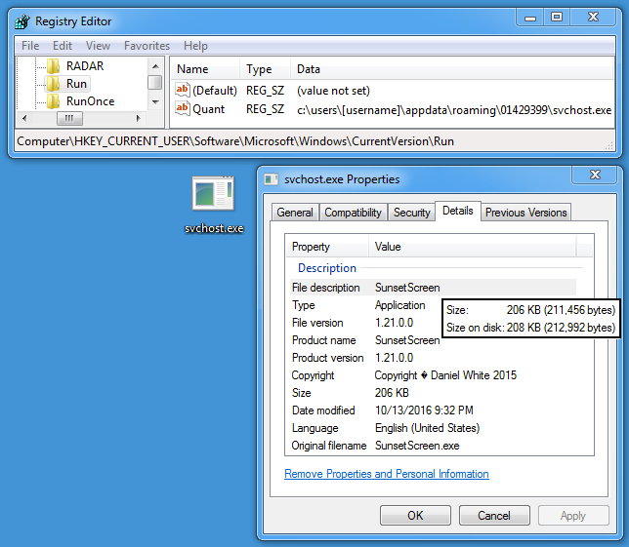This screenshot has height=547, width=629.
Task: Minimize the Registry Editor window
Action: [530, 18]
